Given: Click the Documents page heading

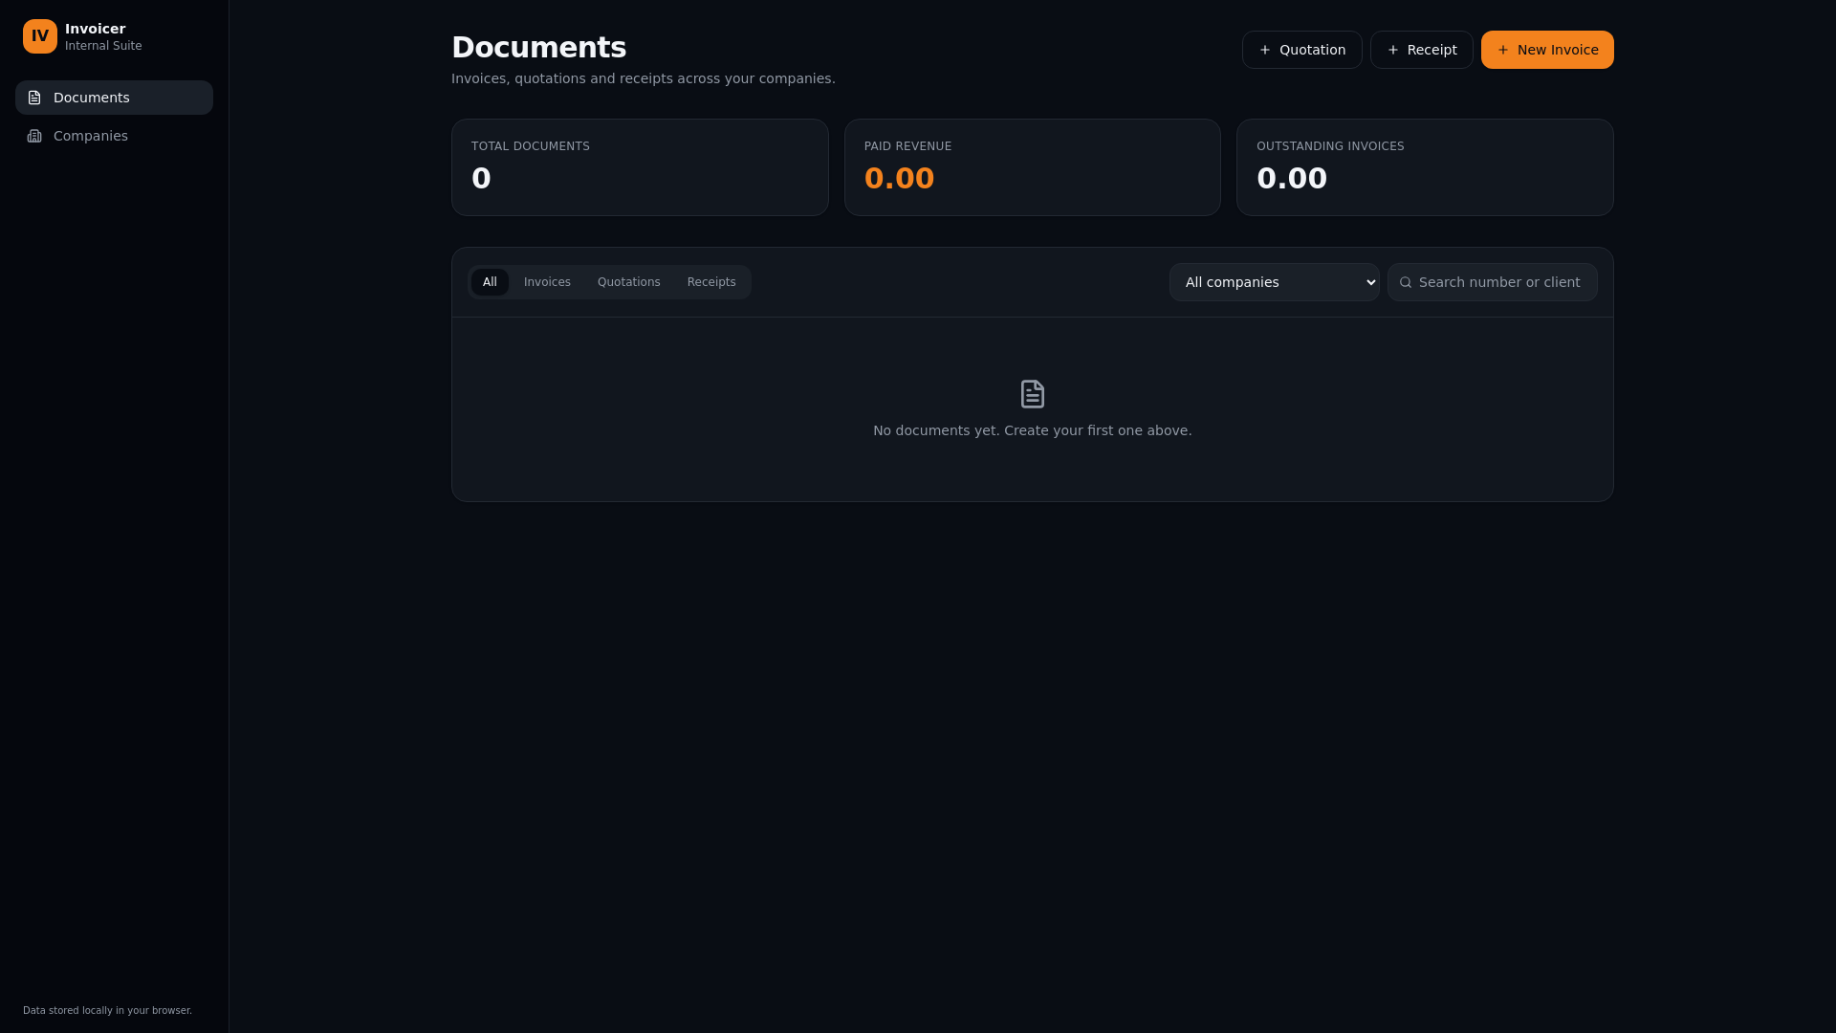Looking at the screenshot, I should [538, 48].
